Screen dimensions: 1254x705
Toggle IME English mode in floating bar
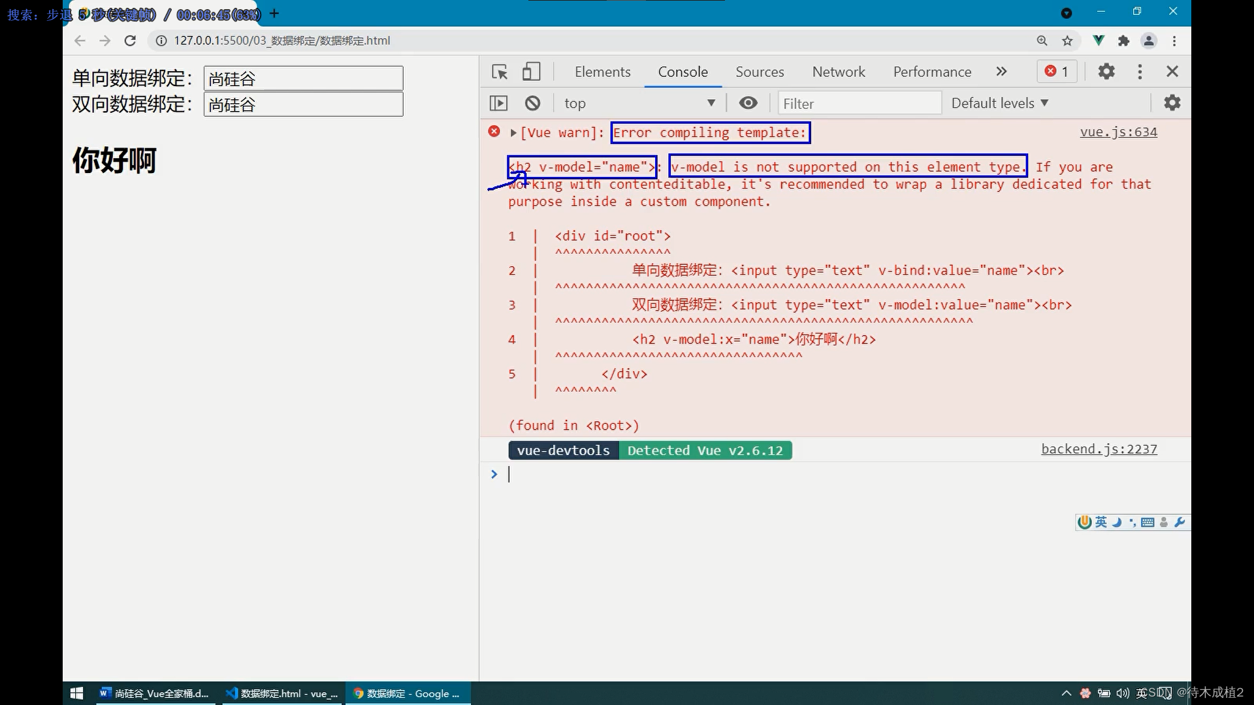coord(1101,522)
